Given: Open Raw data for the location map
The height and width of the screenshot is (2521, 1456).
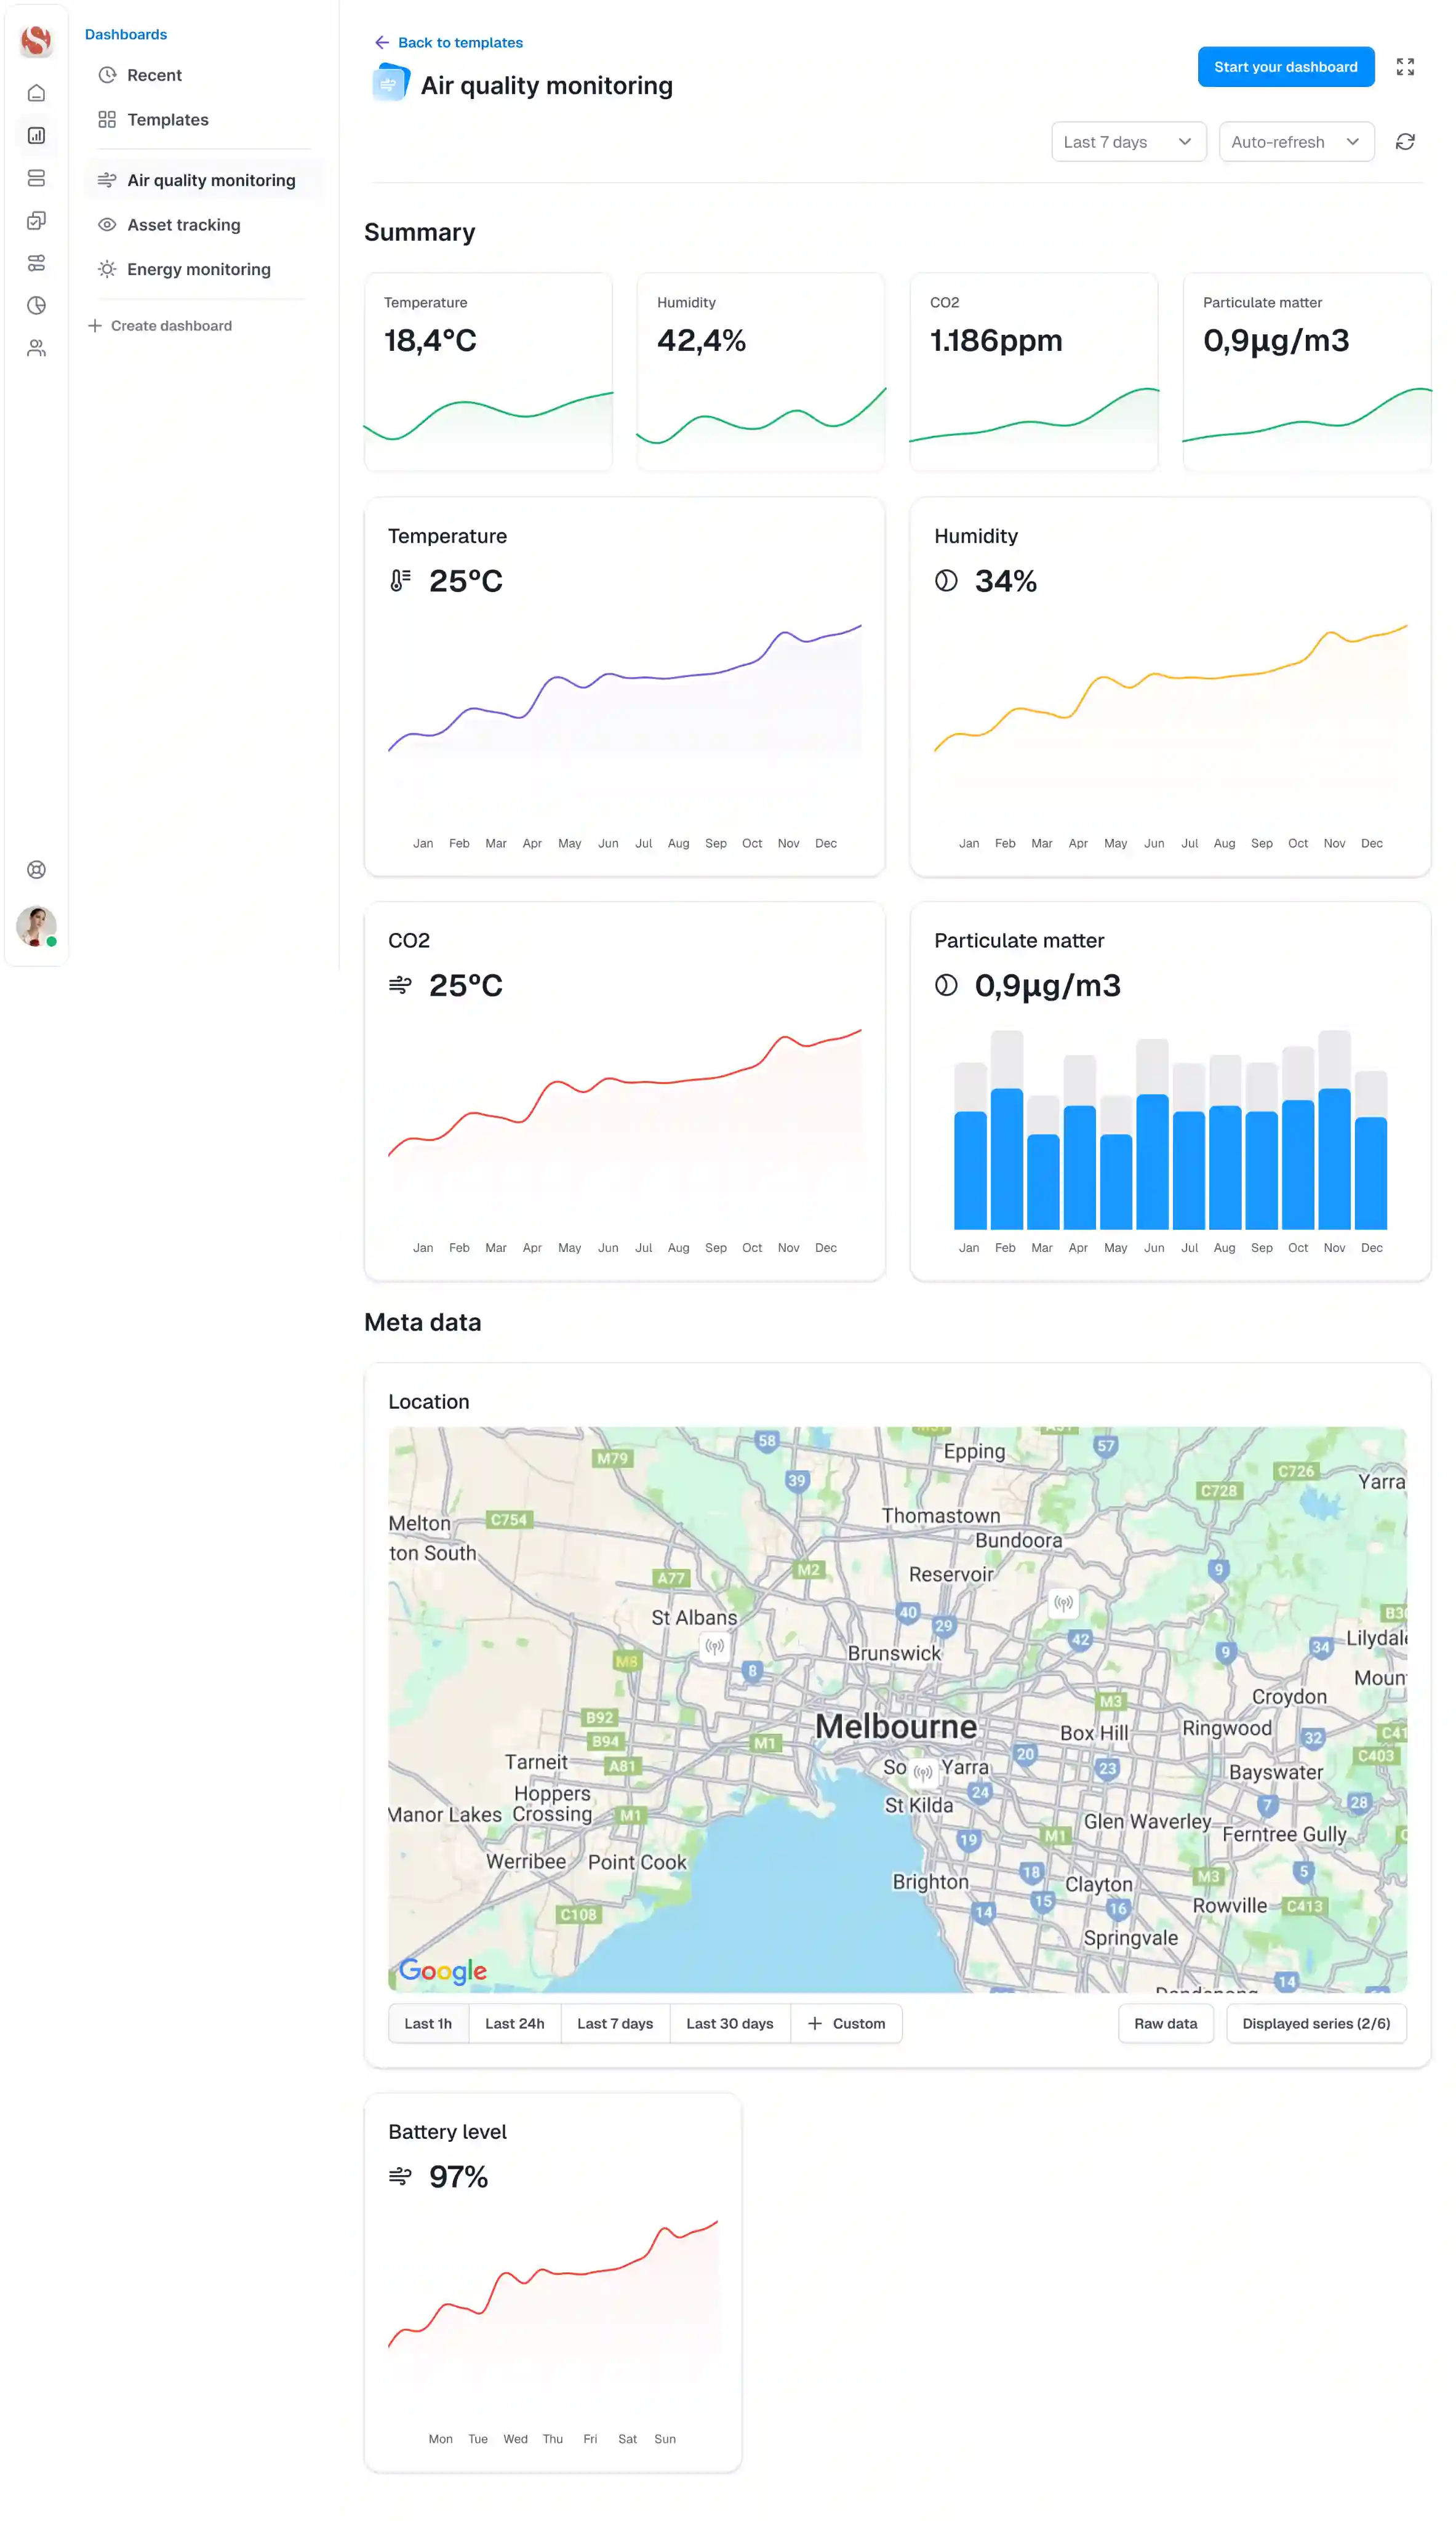Looking at the screenshot, I should tap(1165, 2023).
